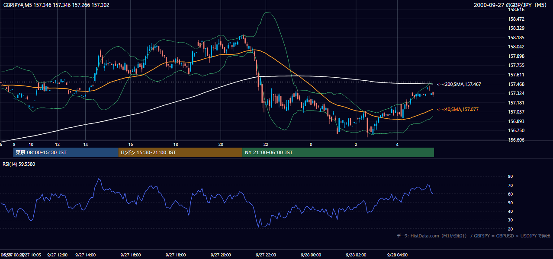Click hour 16 on the chart time axis
This screenshot has width=553, height=259.
tap(131, 144)
